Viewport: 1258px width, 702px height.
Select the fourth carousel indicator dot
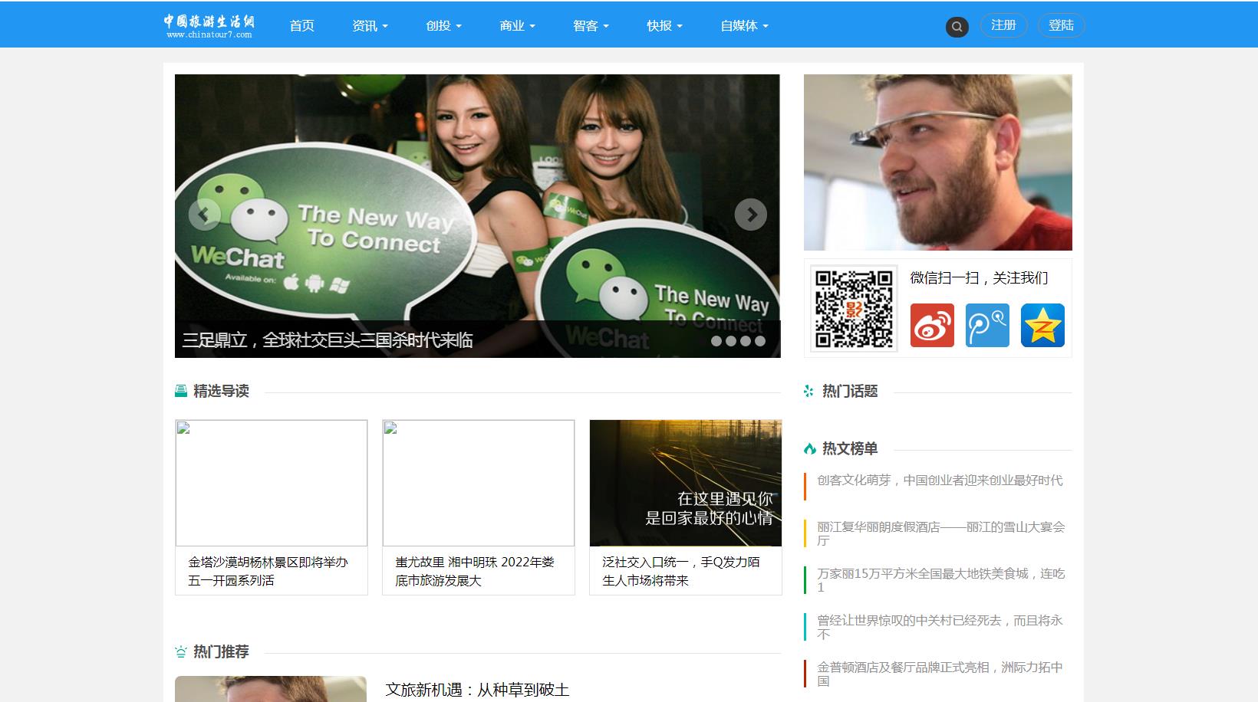click(x=760, y=341)
